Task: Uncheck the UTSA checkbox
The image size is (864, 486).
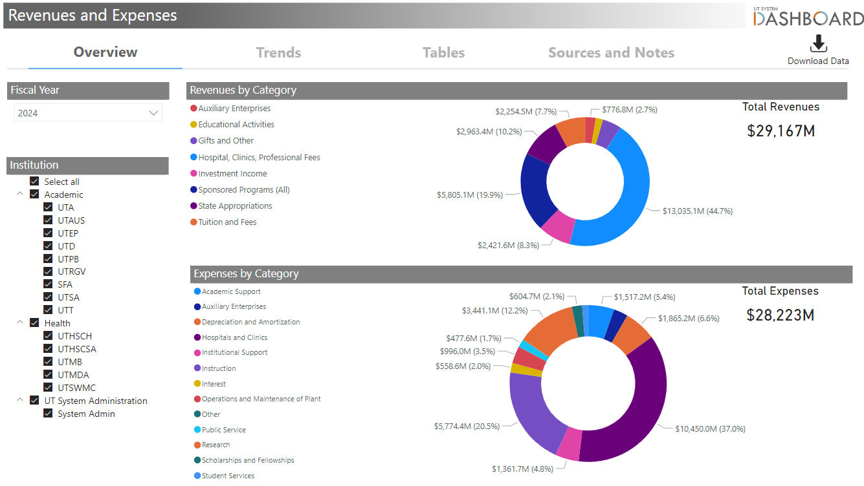Action: 48,297
